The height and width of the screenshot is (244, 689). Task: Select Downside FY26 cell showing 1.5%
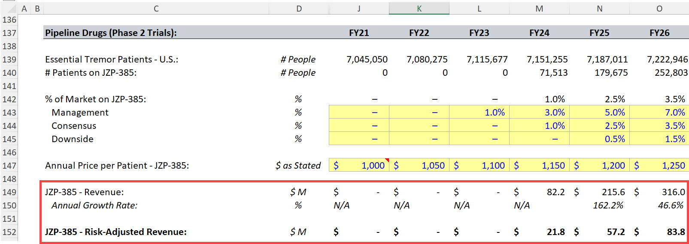point(659,139)
